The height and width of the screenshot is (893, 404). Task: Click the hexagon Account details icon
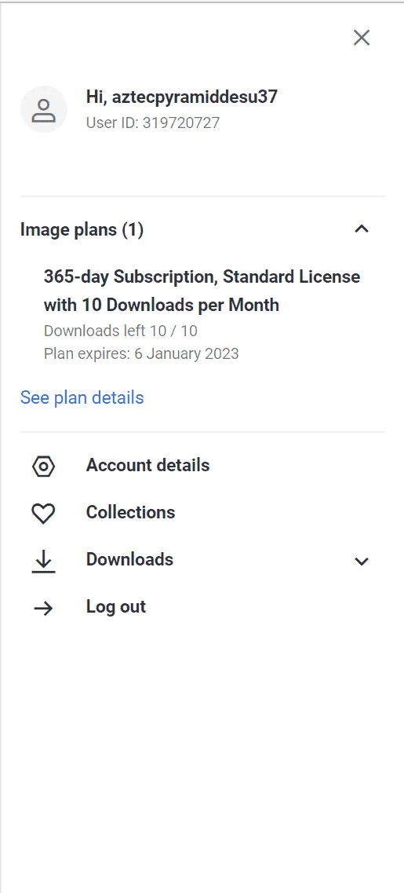tap(44, 467)
